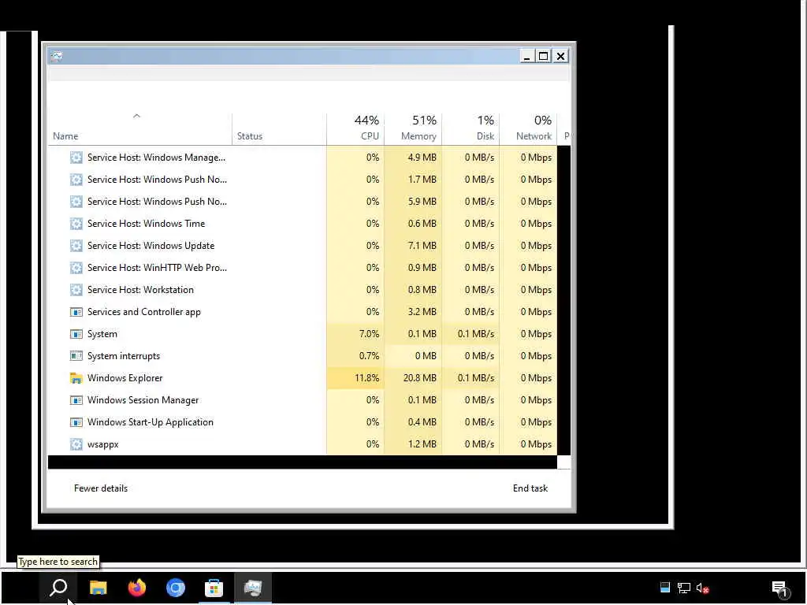This screenshot has width=807, height=605.
Task: Launch Firefox from taskbar
Action: click(x=136, y=588)
